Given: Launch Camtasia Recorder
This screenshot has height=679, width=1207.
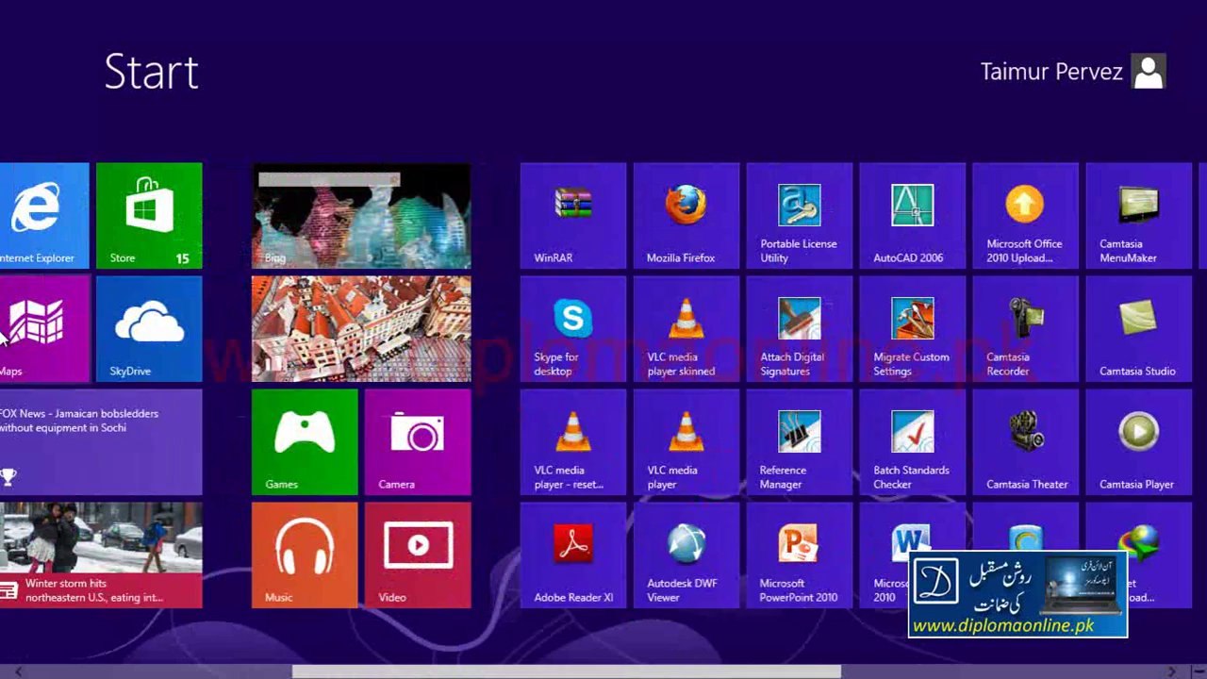Looking at the screenshot, I should 1026,329.
